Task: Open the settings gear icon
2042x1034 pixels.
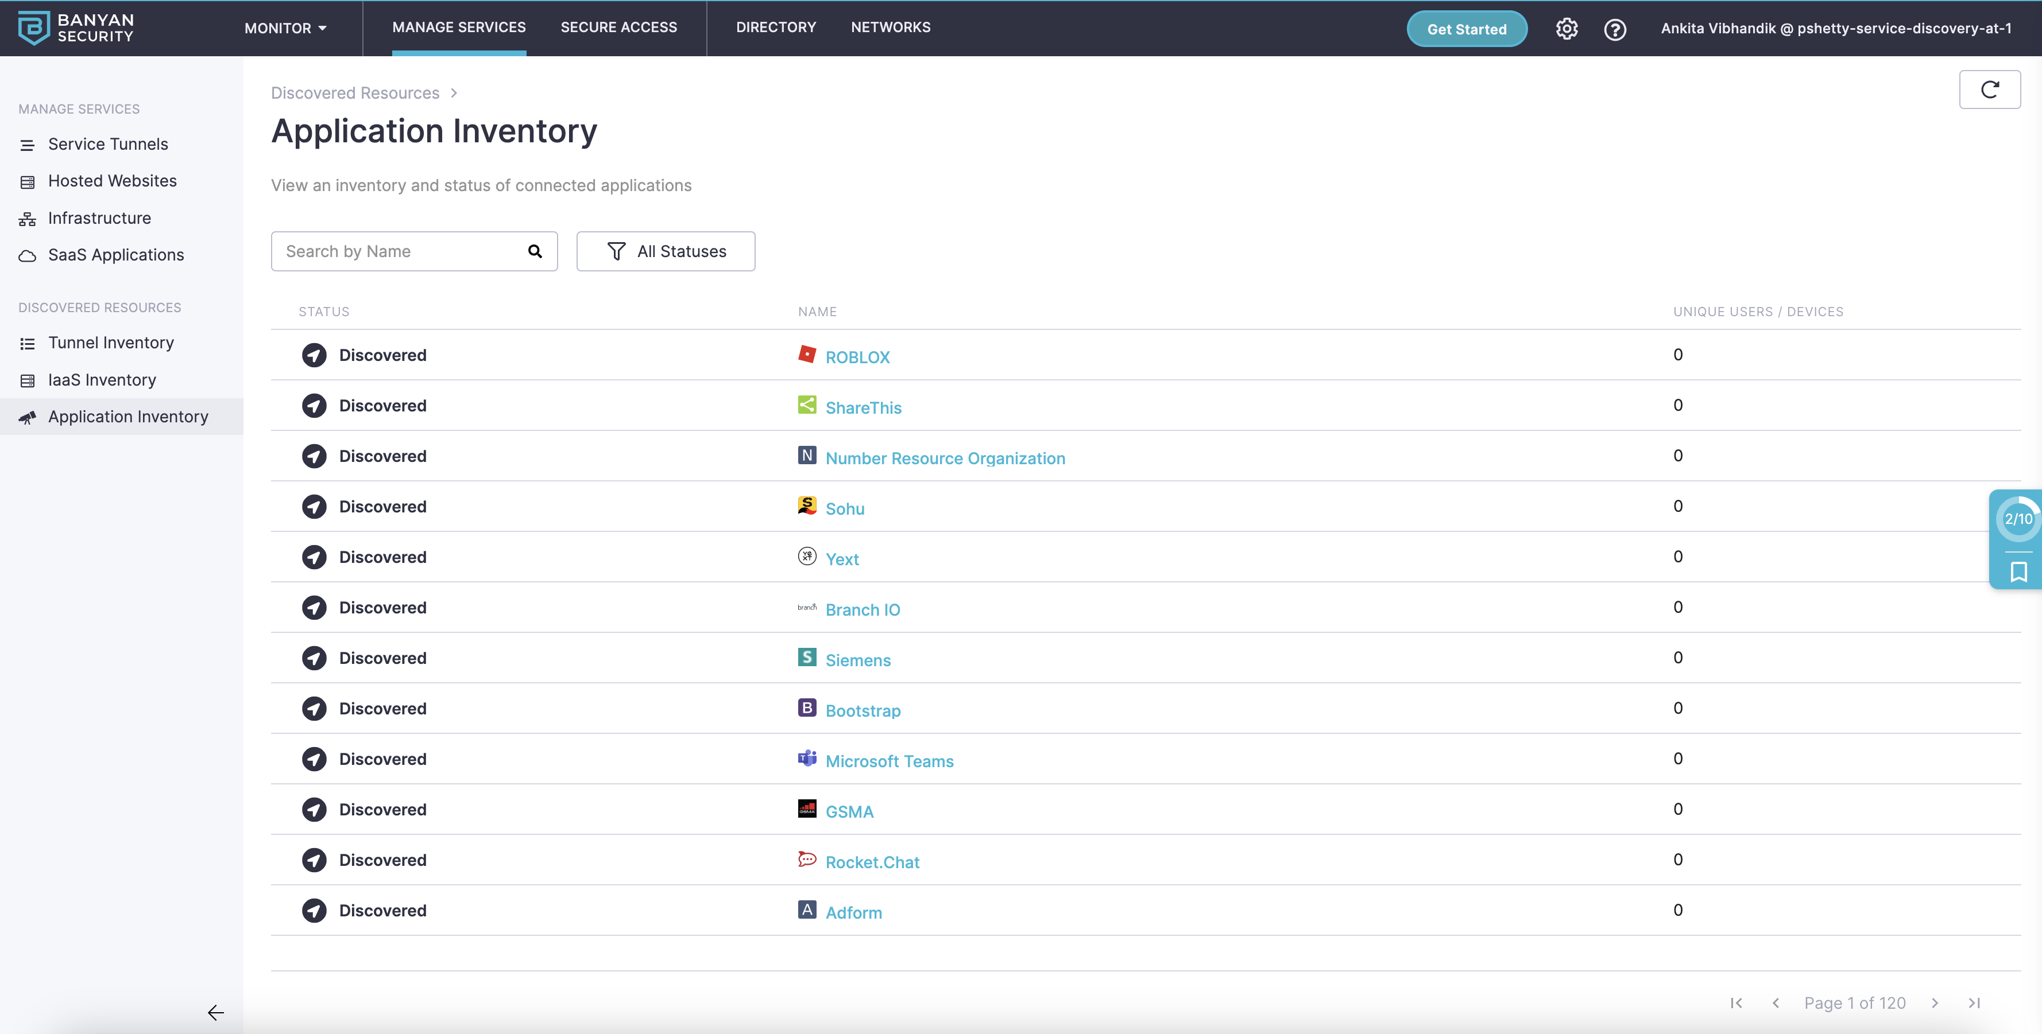Action: (x=1567, y=29)
